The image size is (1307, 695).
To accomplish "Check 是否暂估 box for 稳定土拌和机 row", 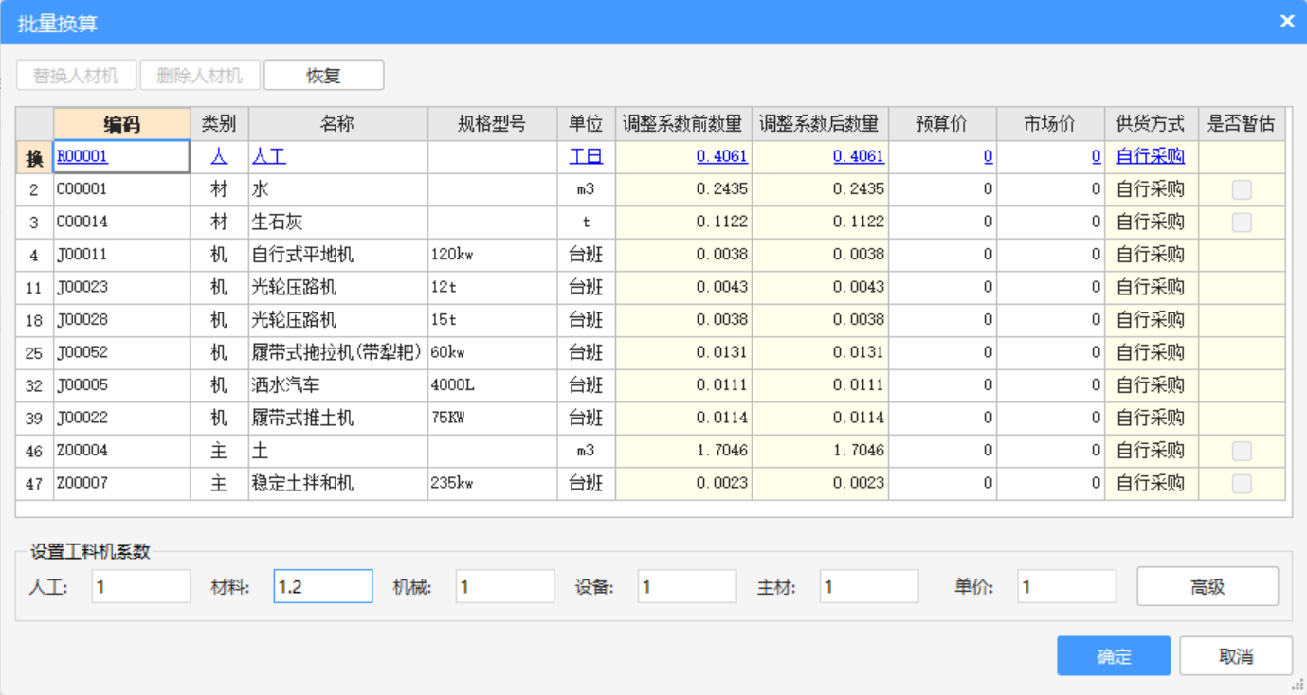I will 1241,484.
